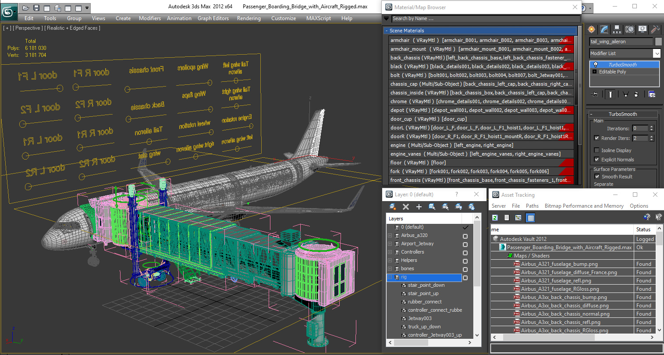The height and width of the screenshot is (355, 664).
Task: Open the Motion command panel tab
Action: click(x=630, y=29)
